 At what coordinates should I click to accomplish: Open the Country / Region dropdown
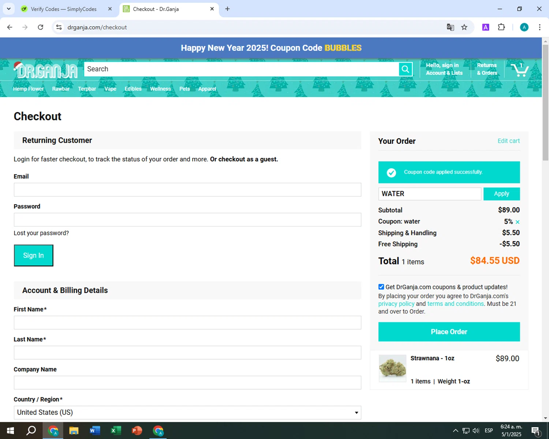point(187,413)
